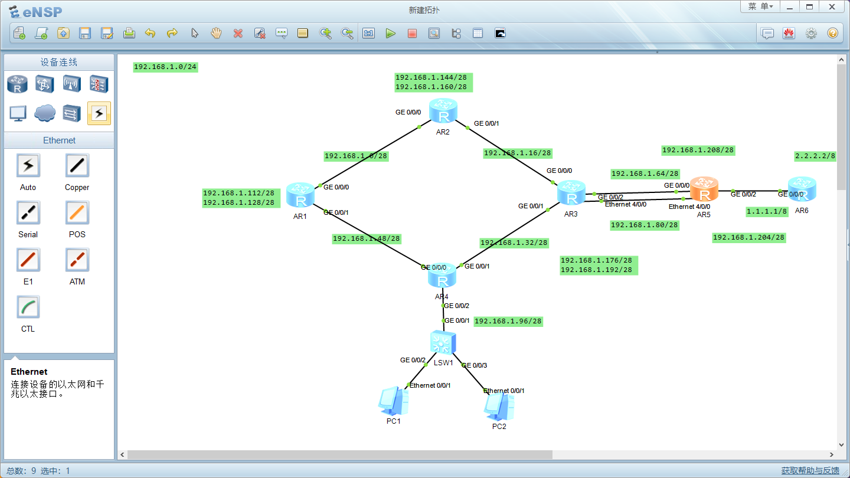Click the vertical scrollbar down arrow
The height and width of the screenshot is (478, 850).
842,444
